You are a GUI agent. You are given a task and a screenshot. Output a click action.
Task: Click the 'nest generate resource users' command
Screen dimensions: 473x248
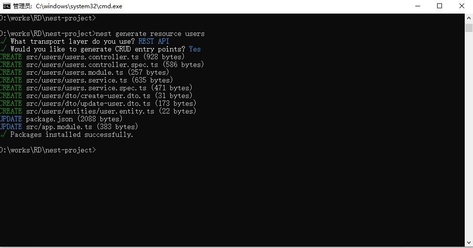point(150,34)
